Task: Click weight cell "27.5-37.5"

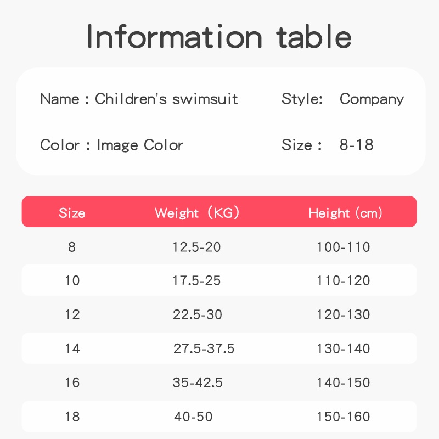Action: (204, 349)
